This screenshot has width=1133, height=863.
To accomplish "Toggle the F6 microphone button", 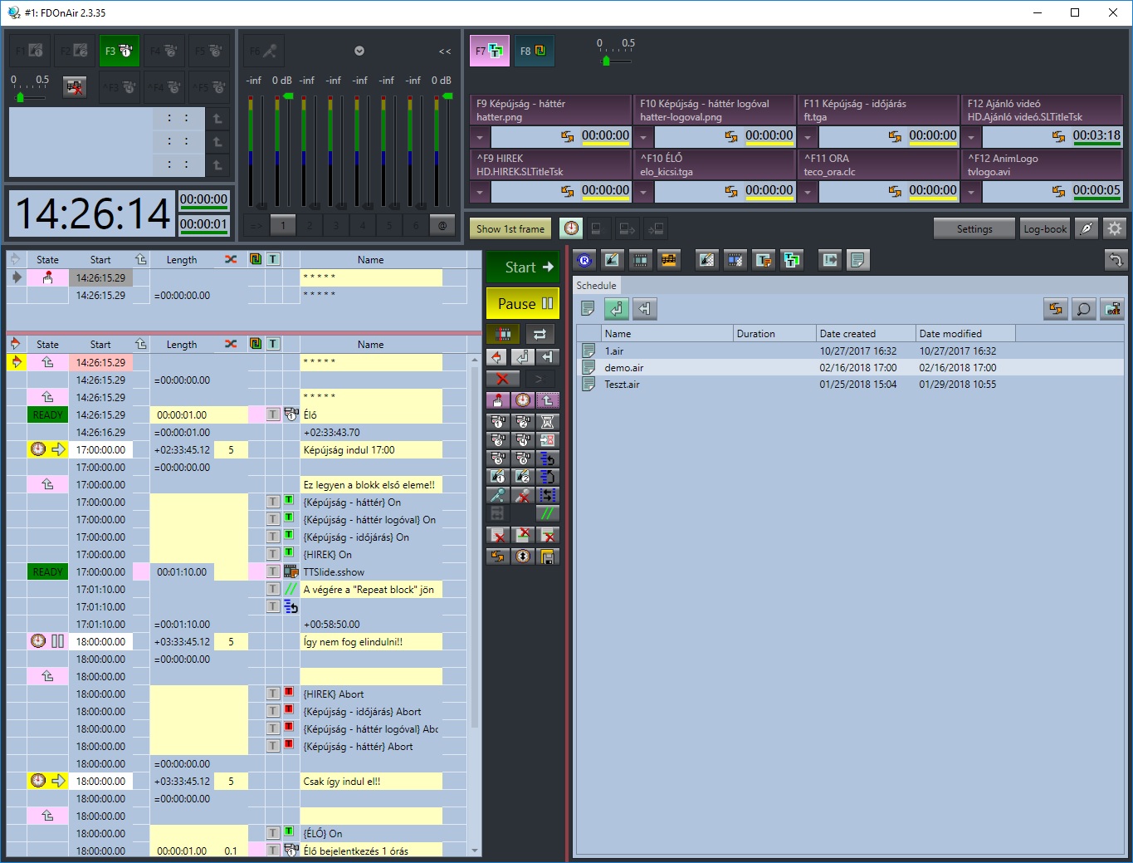I will (264, 51).
